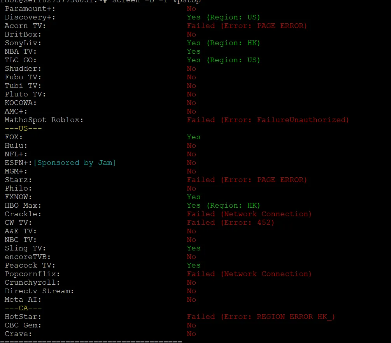Click the MathsSpot Roblox label
391x343 pixels.
point(44,120)
